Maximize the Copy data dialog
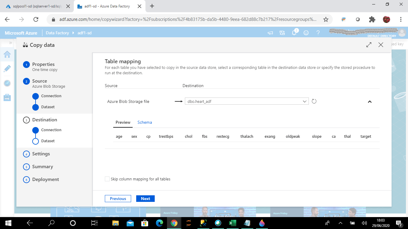The image size is (408, 229). 369,45
